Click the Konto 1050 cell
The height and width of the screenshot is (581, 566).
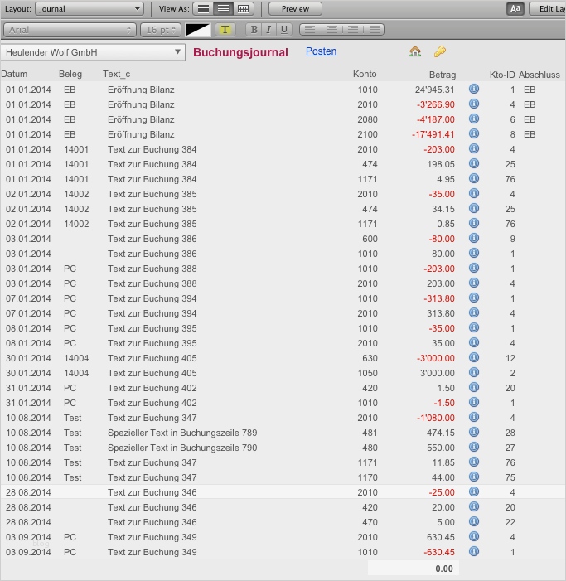[x=367, y=373]
